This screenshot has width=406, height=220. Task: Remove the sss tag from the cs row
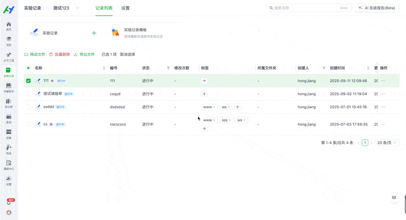pyautogui.click(x=230, y=120)
